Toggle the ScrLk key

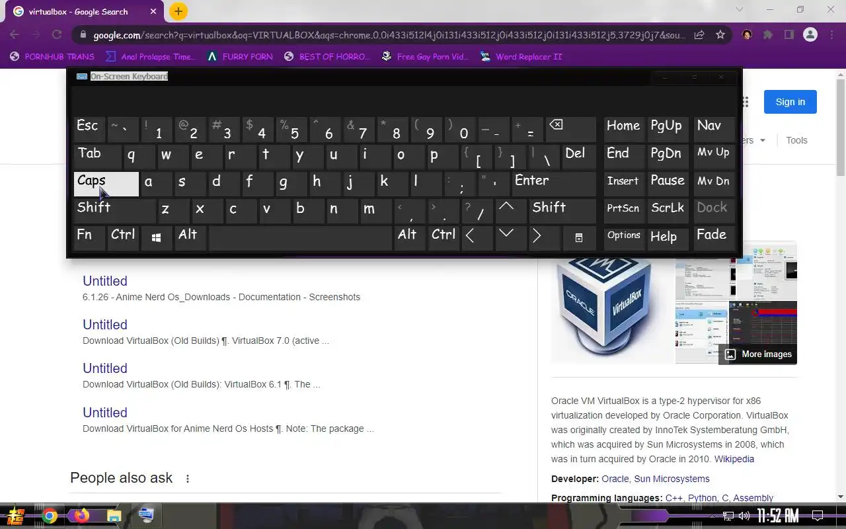click(668, 210)
